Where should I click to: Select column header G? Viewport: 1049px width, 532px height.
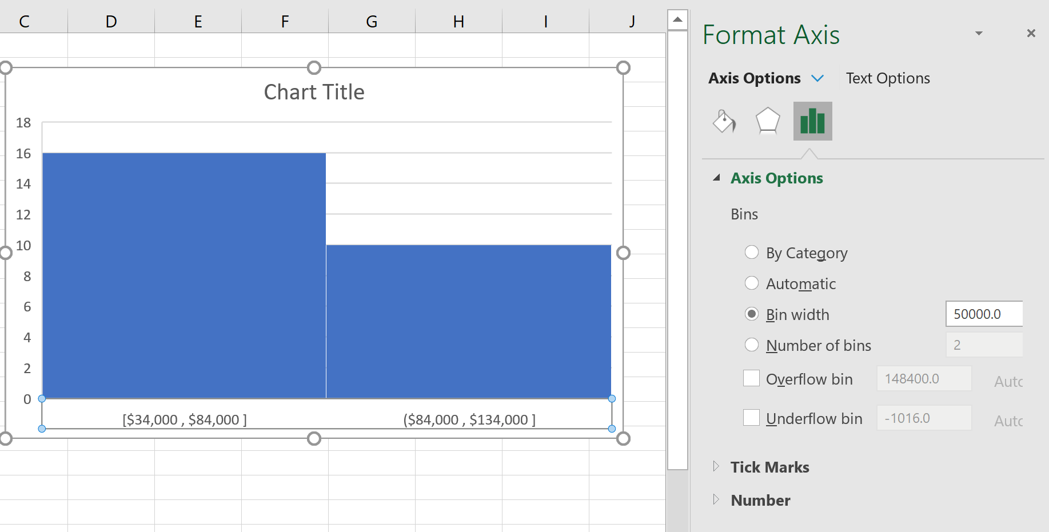pyautogui.click(x=372, y=21)
